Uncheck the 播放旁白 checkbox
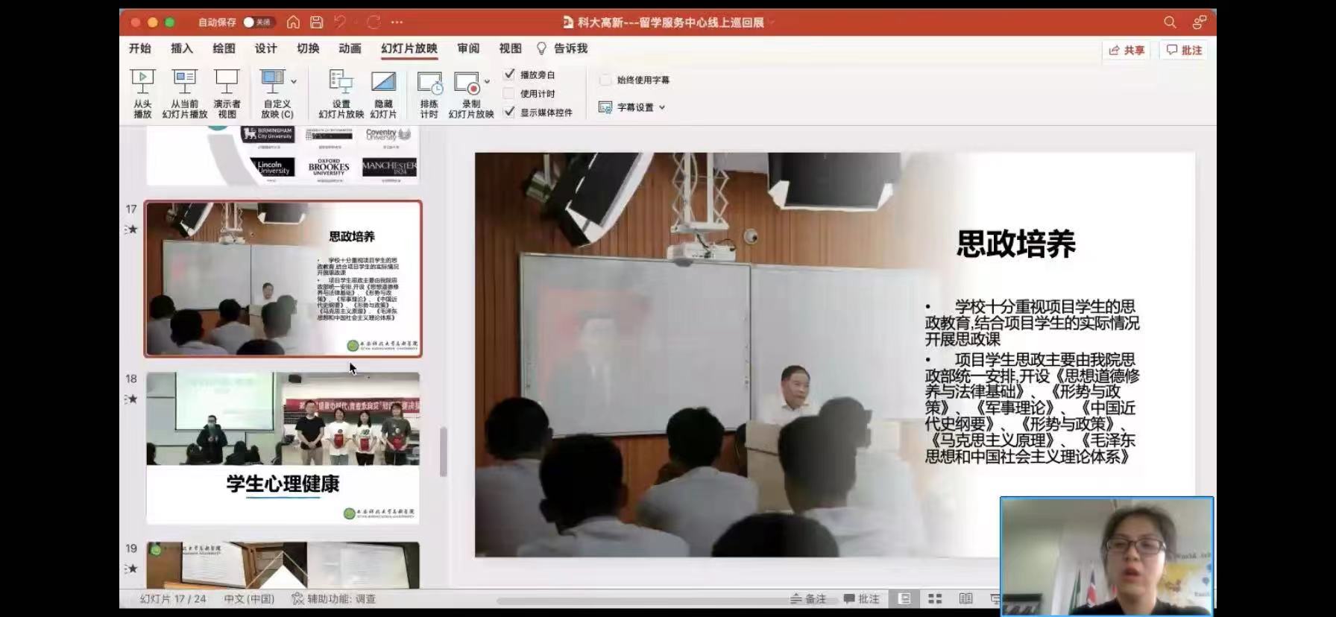The image size is (1336, 617). [x=509, y=75]
